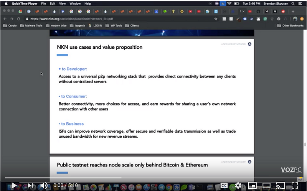Click the Tue 3:46 PM clock
The image size is (307, 191).
(251, 3)
